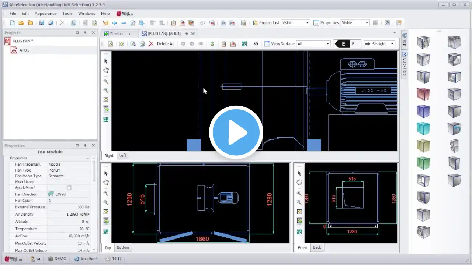Open the Edit menu

(25, 13)
